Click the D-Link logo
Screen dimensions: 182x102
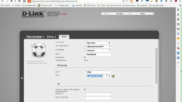click(x=33, y=14)
